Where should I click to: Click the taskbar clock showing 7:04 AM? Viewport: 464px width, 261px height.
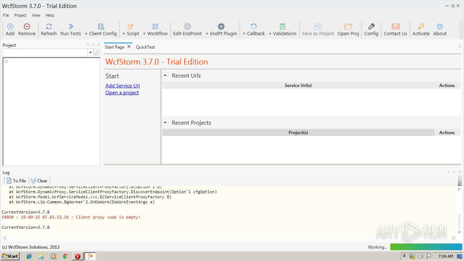pyautogui.click(x=446, y=256)
